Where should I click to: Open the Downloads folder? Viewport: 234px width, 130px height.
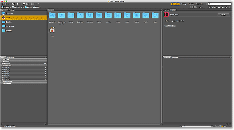tap(90, 15)
